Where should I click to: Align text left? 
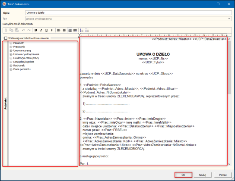[x=59, y=30]
